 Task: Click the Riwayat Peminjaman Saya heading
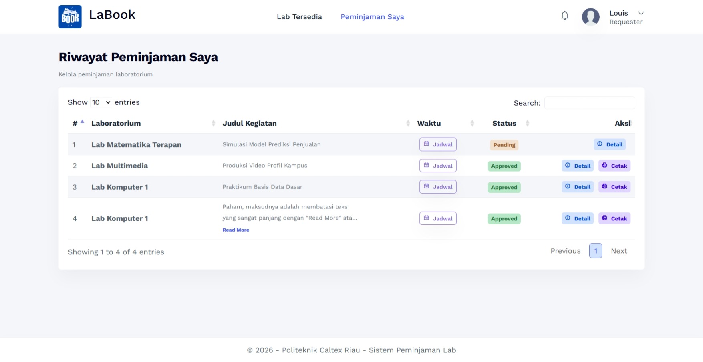tap(138, 57)
